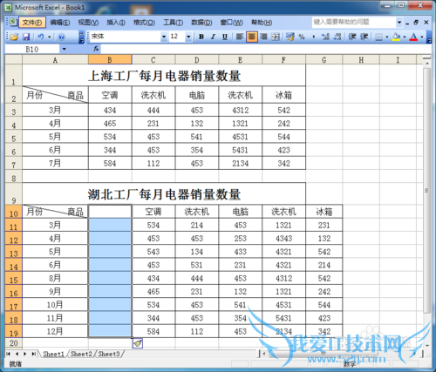The image size is (436, 372).
Task: Click the Borders icon
Action: click(x=378, y=37)
